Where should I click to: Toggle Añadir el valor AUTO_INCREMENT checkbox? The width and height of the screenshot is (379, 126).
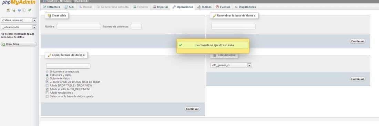pos(47,89)
